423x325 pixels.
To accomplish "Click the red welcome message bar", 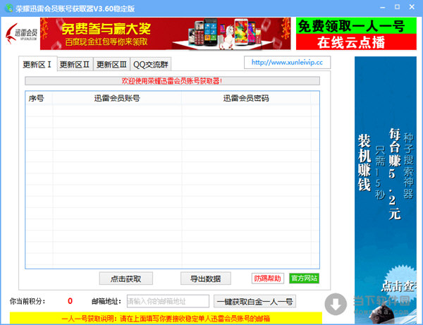I will pos(172,81).
